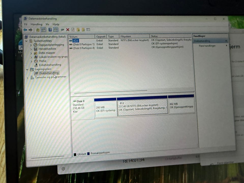Click the Forward arrow toolbar icon
The height and width of the screenshot is (183, 244).
tap(30, 30)
